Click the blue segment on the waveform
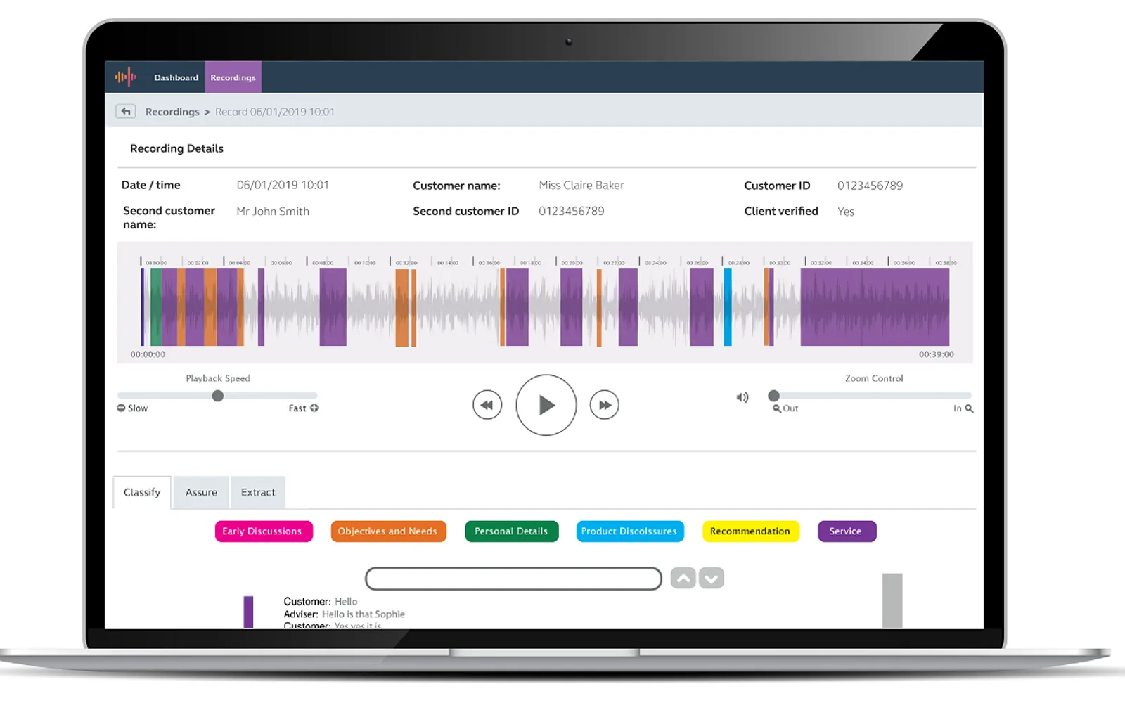1125x703 pixels. point(728,307)
